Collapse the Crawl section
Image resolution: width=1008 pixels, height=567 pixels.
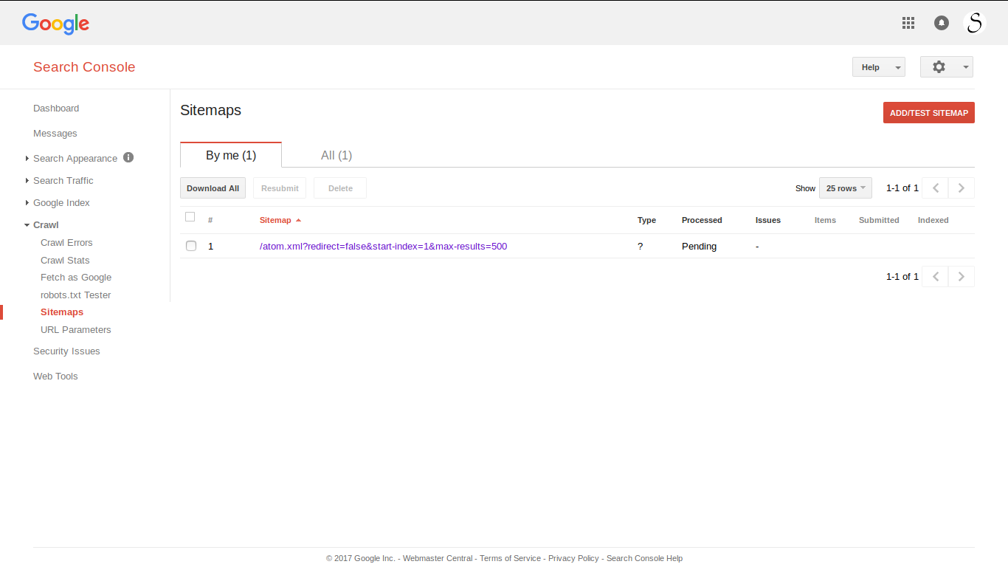coord(27,225)
